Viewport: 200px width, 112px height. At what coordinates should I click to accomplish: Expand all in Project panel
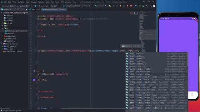(x=15, y=10)
